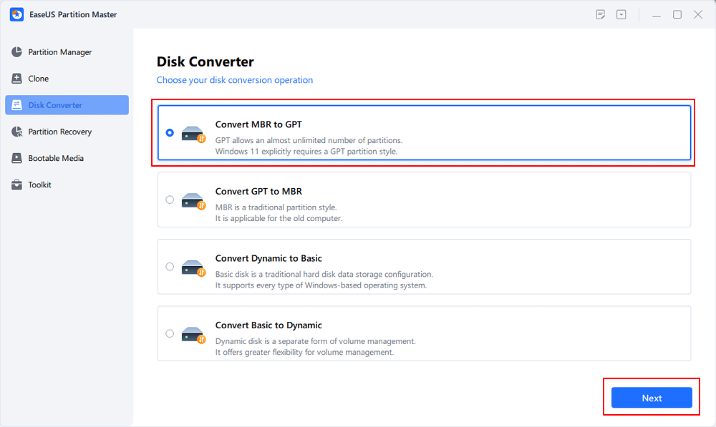
Task: Choose the Convert Basic to Dynamic radio button
Action: coord(170,333)
